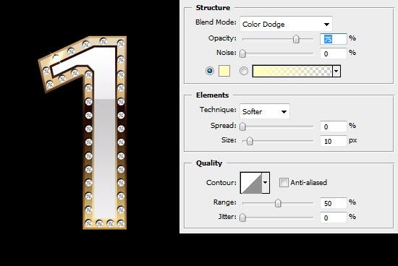The image size is (398, 266).
Task: Select the Jitter percentage input field
Action: pos(334,218)
